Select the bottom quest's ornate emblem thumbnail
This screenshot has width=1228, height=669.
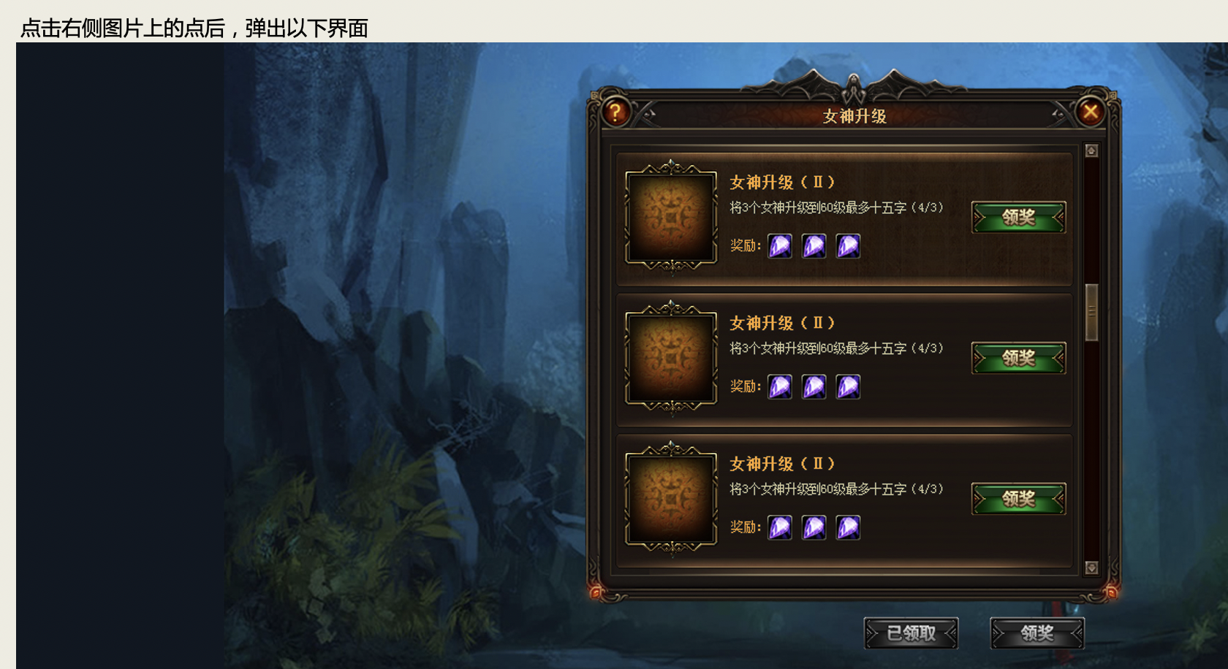[671, 499]
